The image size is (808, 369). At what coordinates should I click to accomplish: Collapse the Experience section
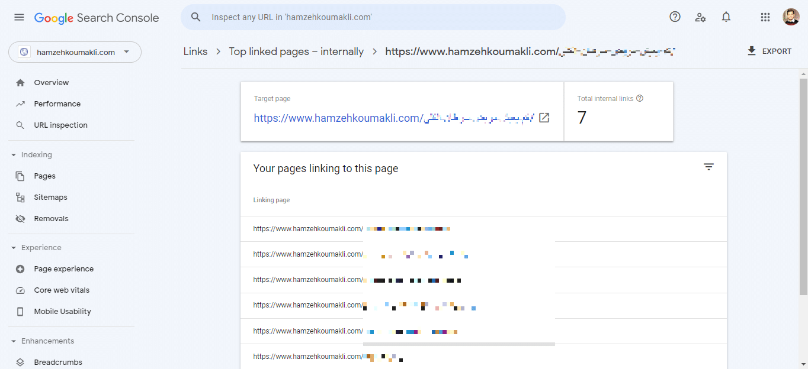coord(14,248)
